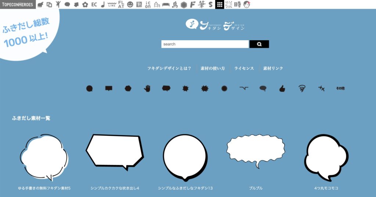The image size is (376, 197).
Task: Open the 時 kanji icon in the top bar
Action: point(238,4)
